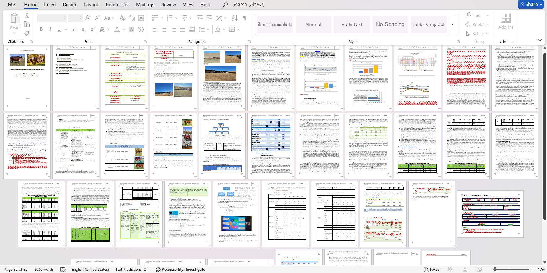The image size is (547, 273).
Task: Collapse the ribbon with the chevron
Action: tap(540, 40)
